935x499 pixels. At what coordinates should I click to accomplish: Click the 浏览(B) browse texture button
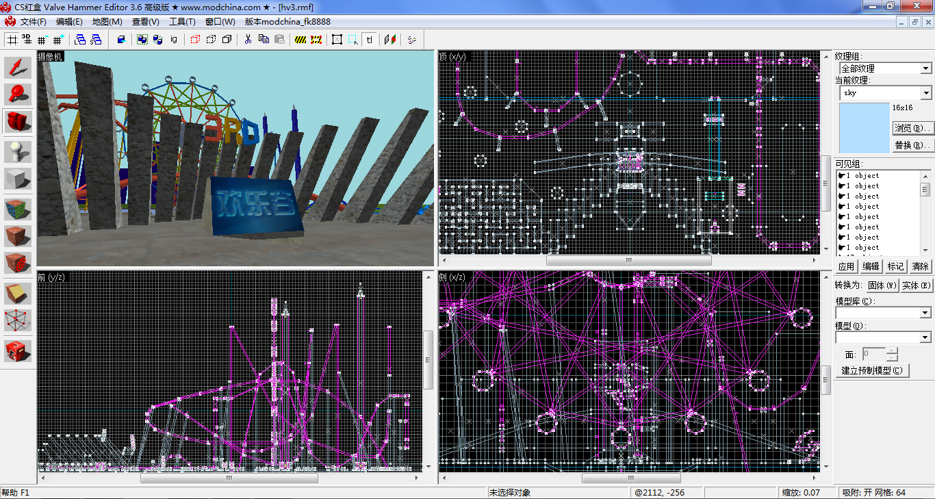pyautogui.click(x=912, y=128)
